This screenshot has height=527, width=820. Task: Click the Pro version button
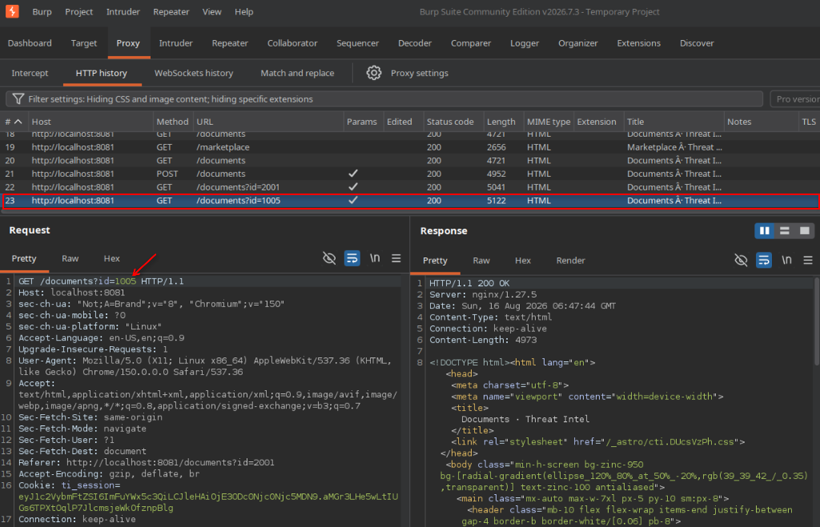(x=795, y=99)
